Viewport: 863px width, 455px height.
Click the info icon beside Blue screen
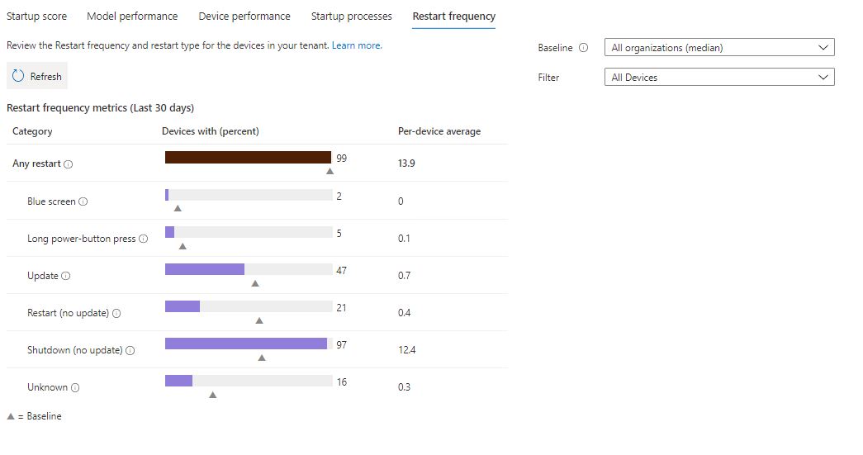click(x=83, y=201)
